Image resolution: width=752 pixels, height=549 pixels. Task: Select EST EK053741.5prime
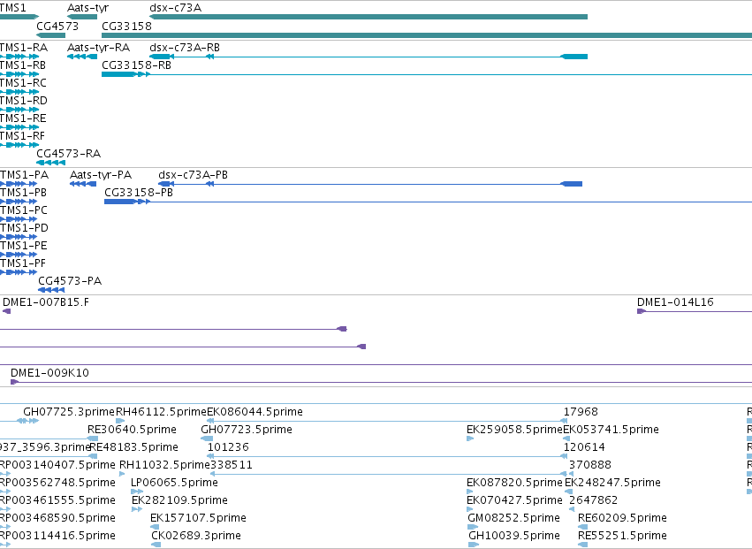click(611, 430)
